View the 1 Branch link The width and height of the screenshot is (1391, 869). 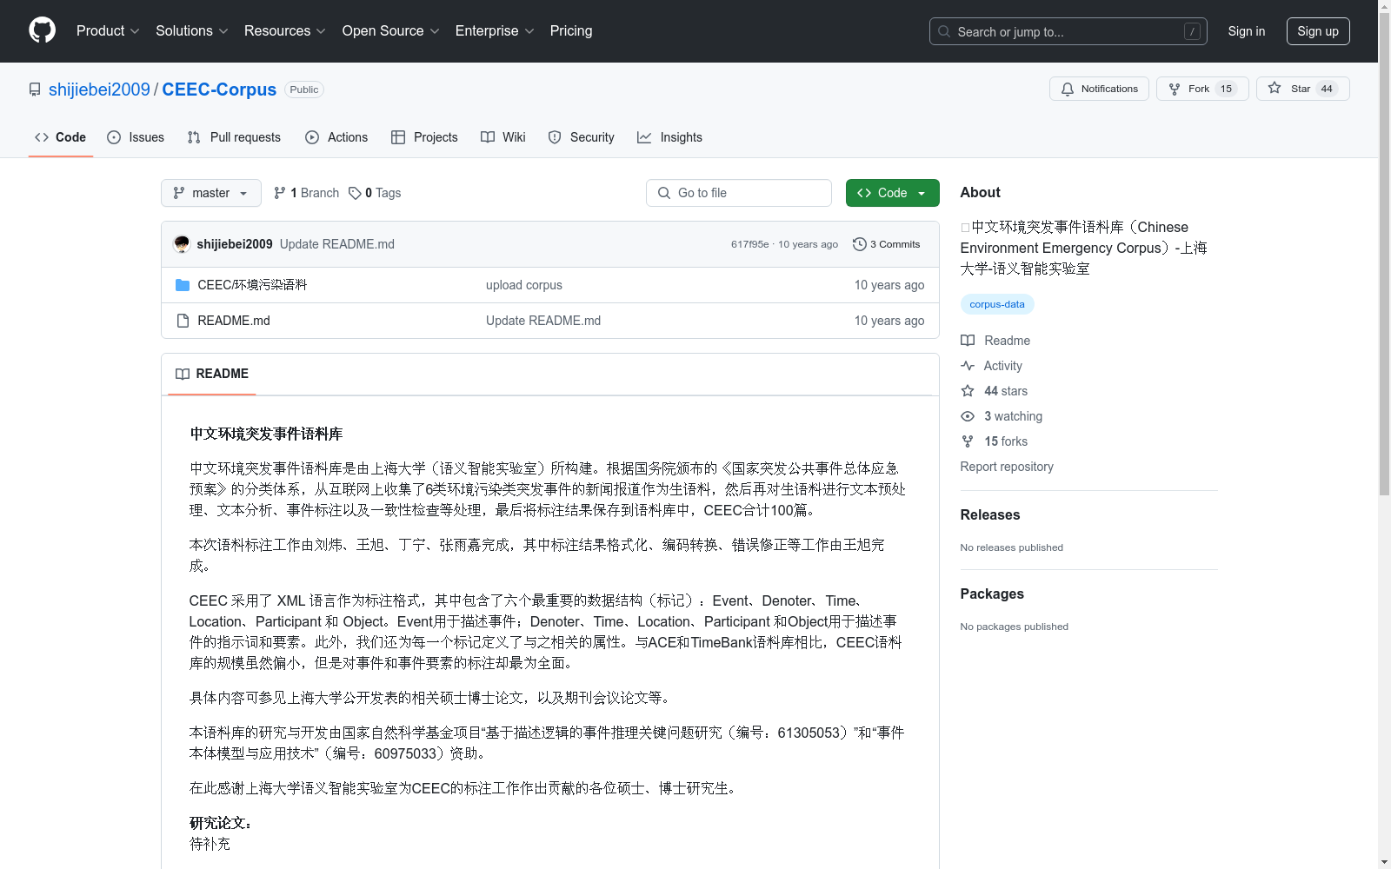306,193
